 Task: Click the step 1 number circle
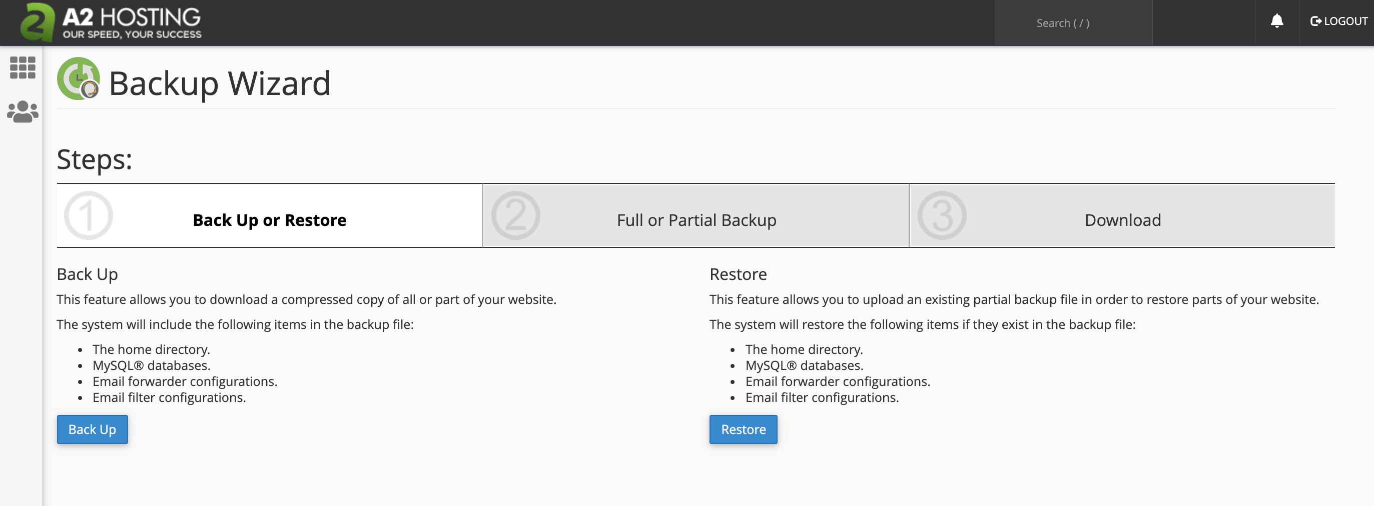pos(88,216)
